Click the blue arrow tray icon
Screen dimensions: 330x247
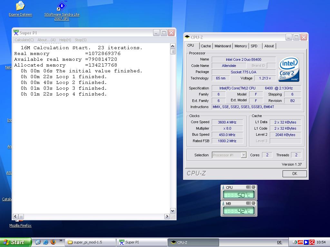(x=306, y=242)
